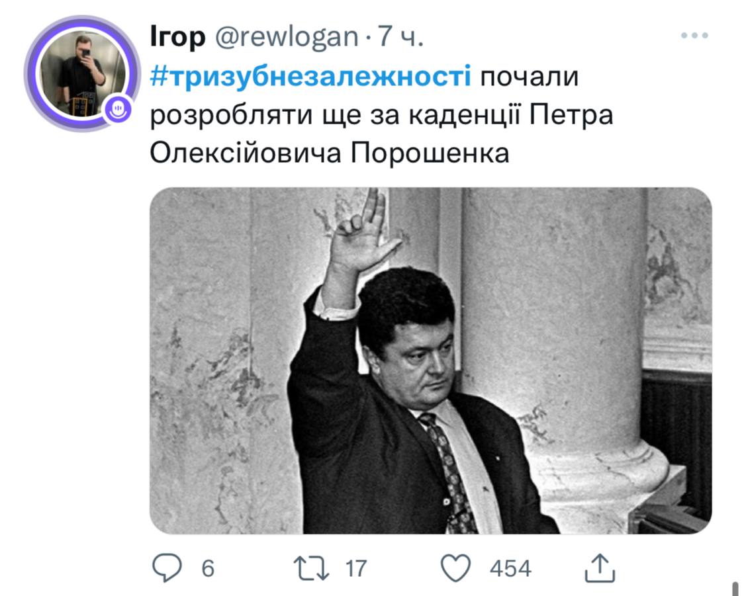The image size is (744, 596).
Task: Retweet using the arrows icon
Action: [311, 568]
